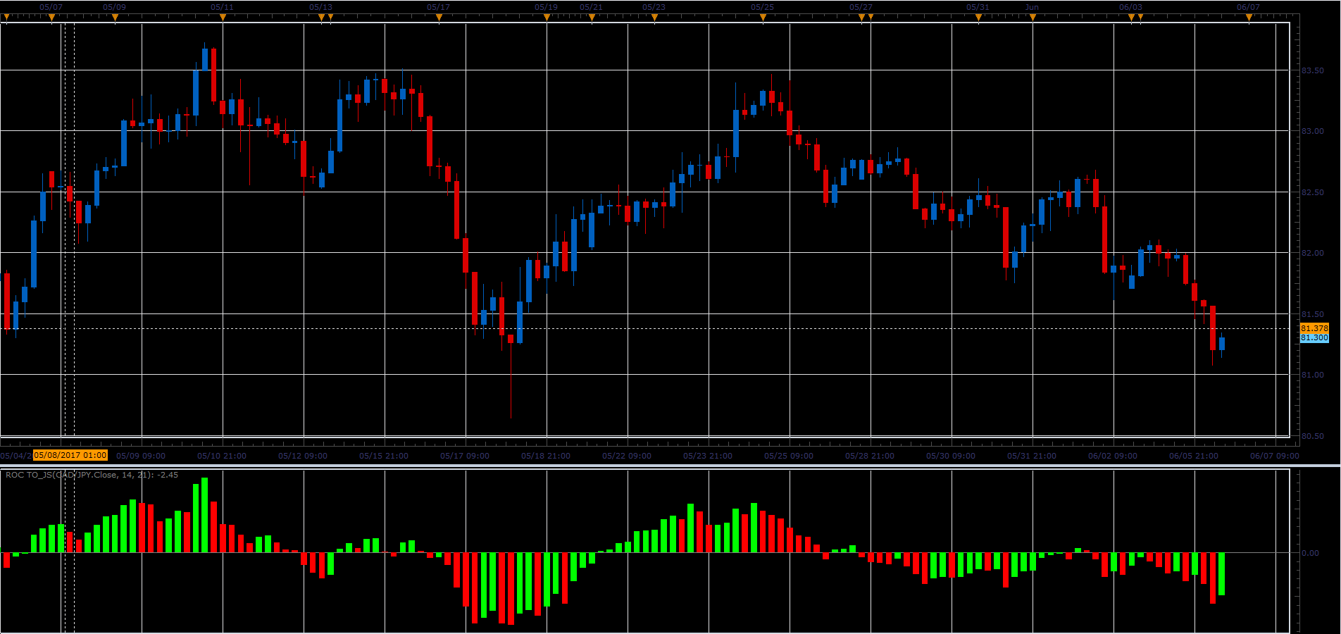
Task: Click the 05/27 date label on the top axis
Action: [861, 7]
